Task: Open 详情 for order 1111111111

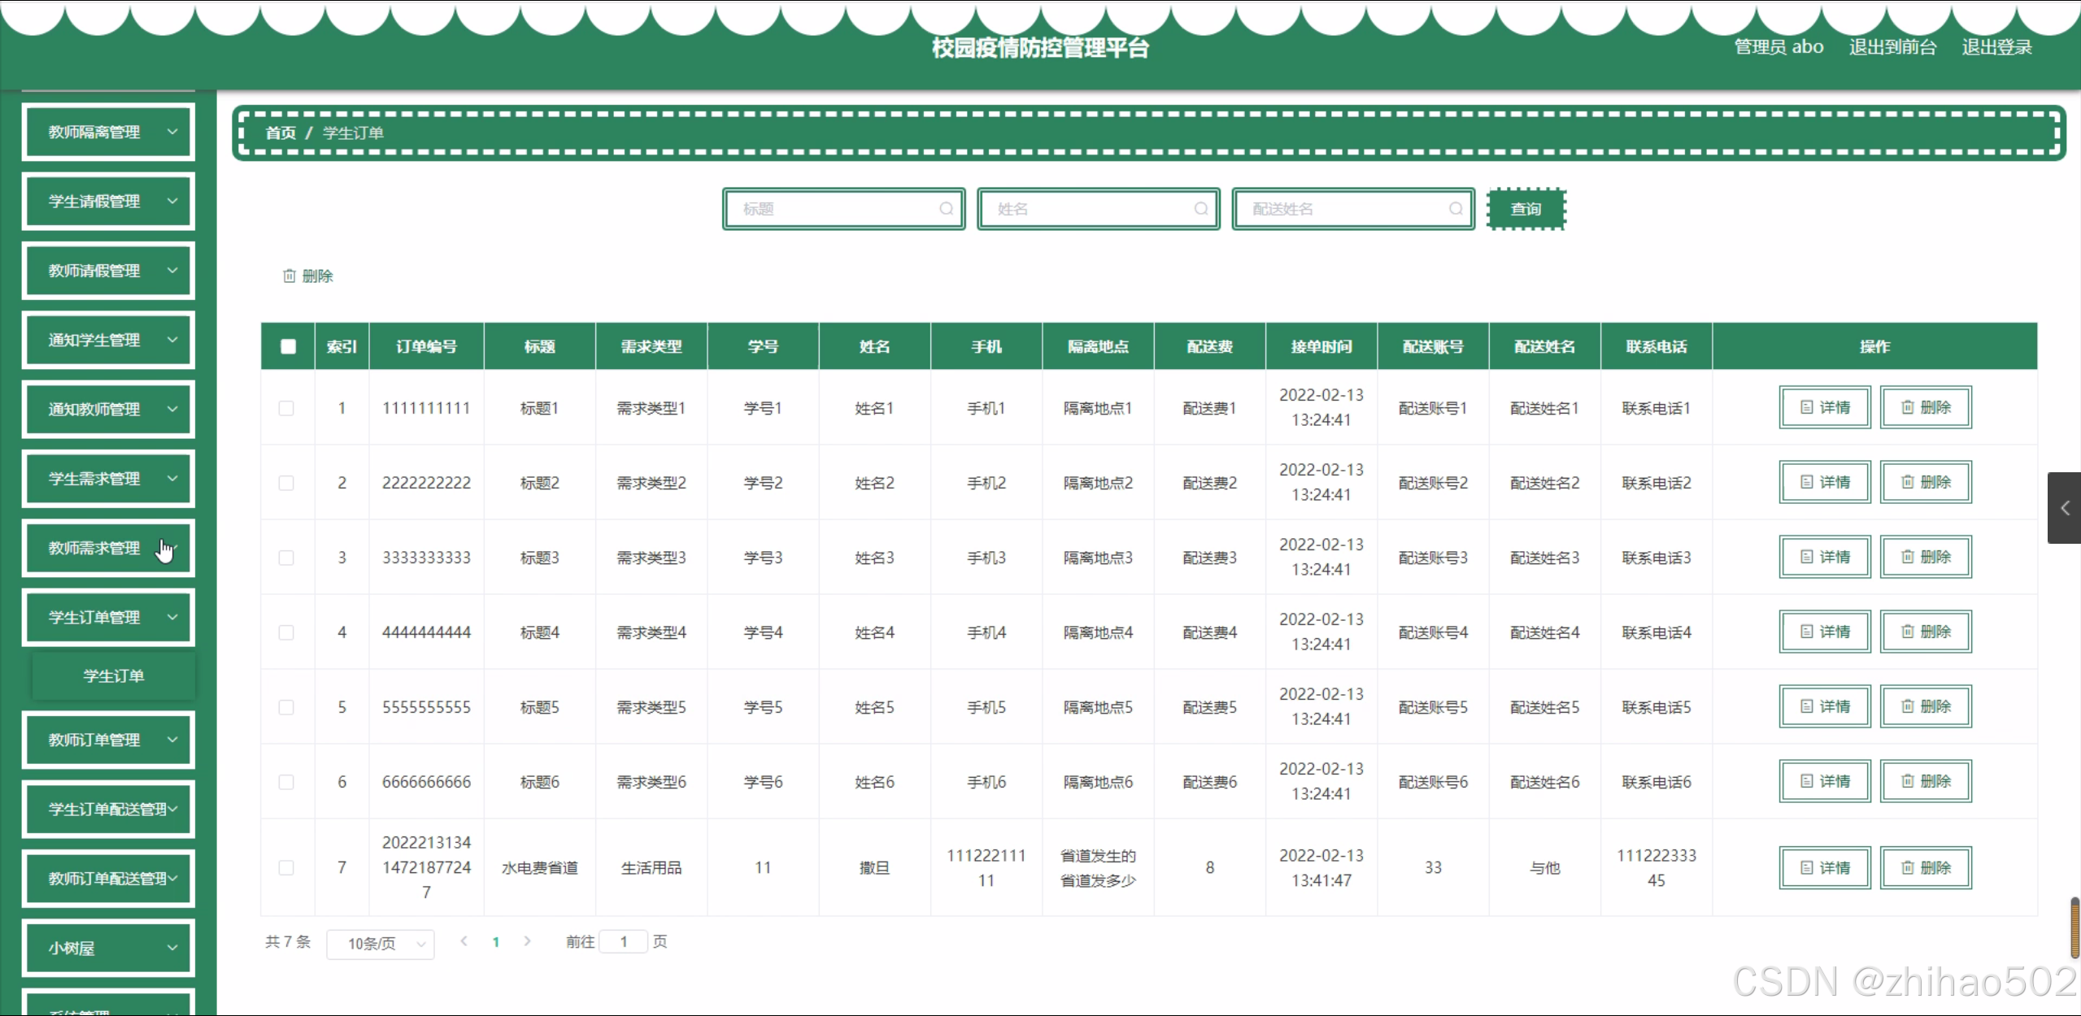Action: click(1824, 407)
